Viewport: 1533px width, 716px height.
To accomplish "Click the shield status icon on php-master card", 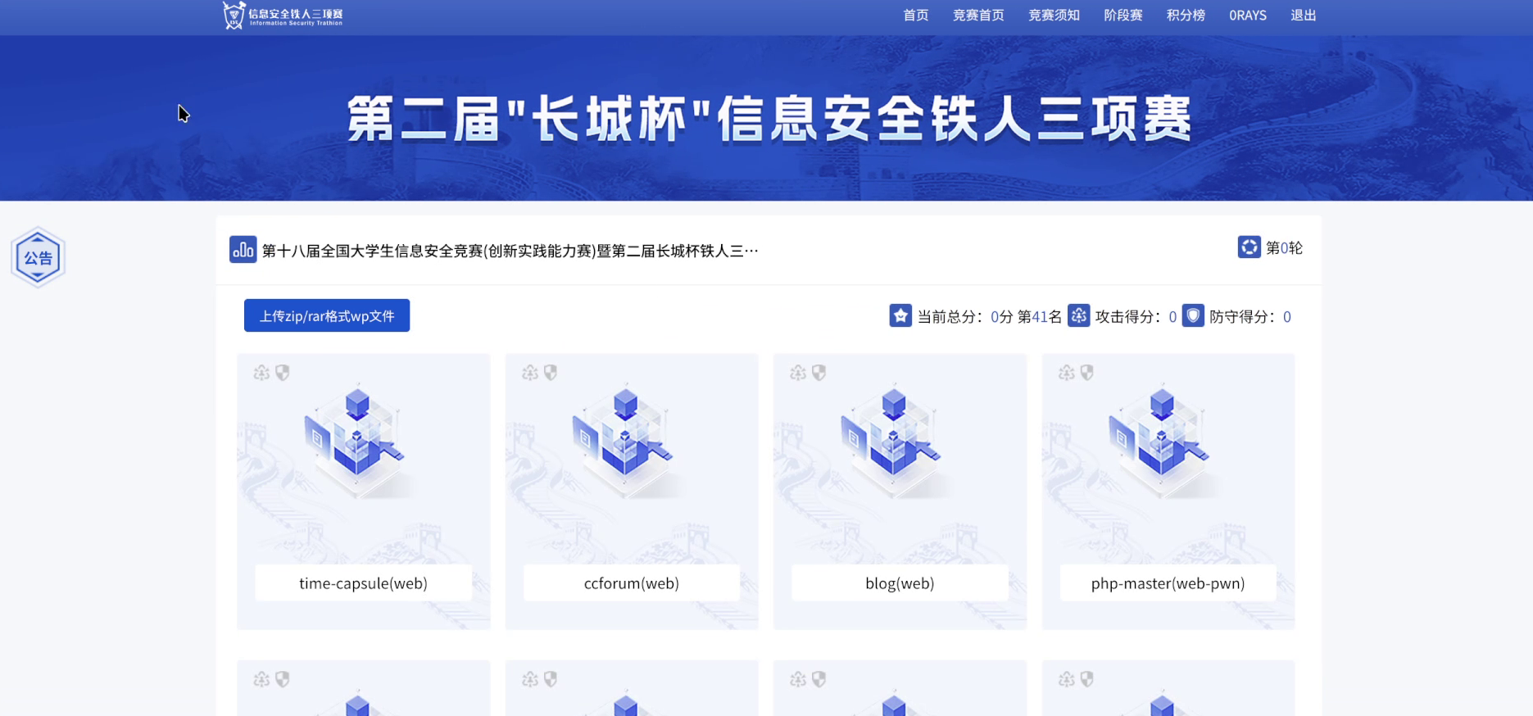I will point(1087,373).
